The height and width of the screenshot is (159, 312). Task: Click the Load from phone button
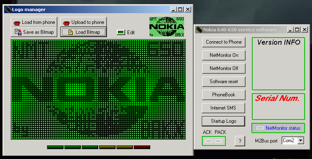coord(34,22)
